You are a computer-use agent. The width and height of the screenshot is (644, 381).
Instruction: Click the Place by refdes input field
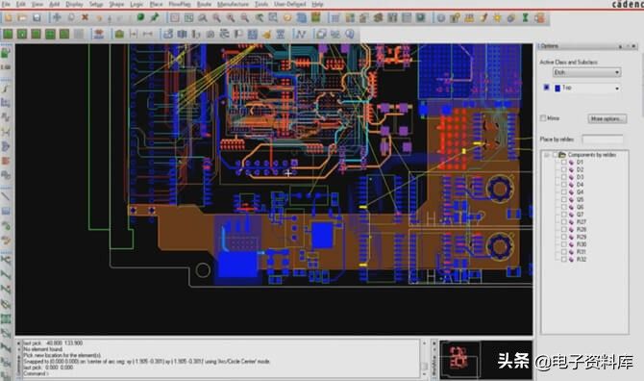tap(603, 140)
